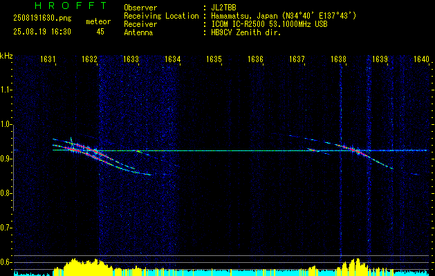This screenshot has height=276, width=435.
Task: Click the date stamp 25.08.19 16:30
Action: pos(42,32)
